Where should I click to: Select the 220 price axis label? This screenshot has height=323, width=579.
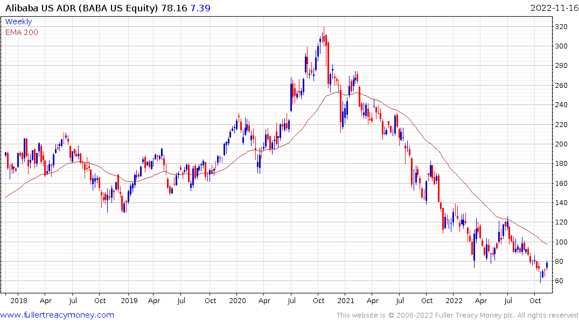pos(561,124)
